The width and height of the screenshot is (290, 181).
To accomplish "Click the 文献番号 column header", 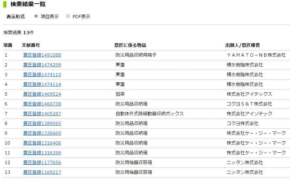I will [31, 45].
